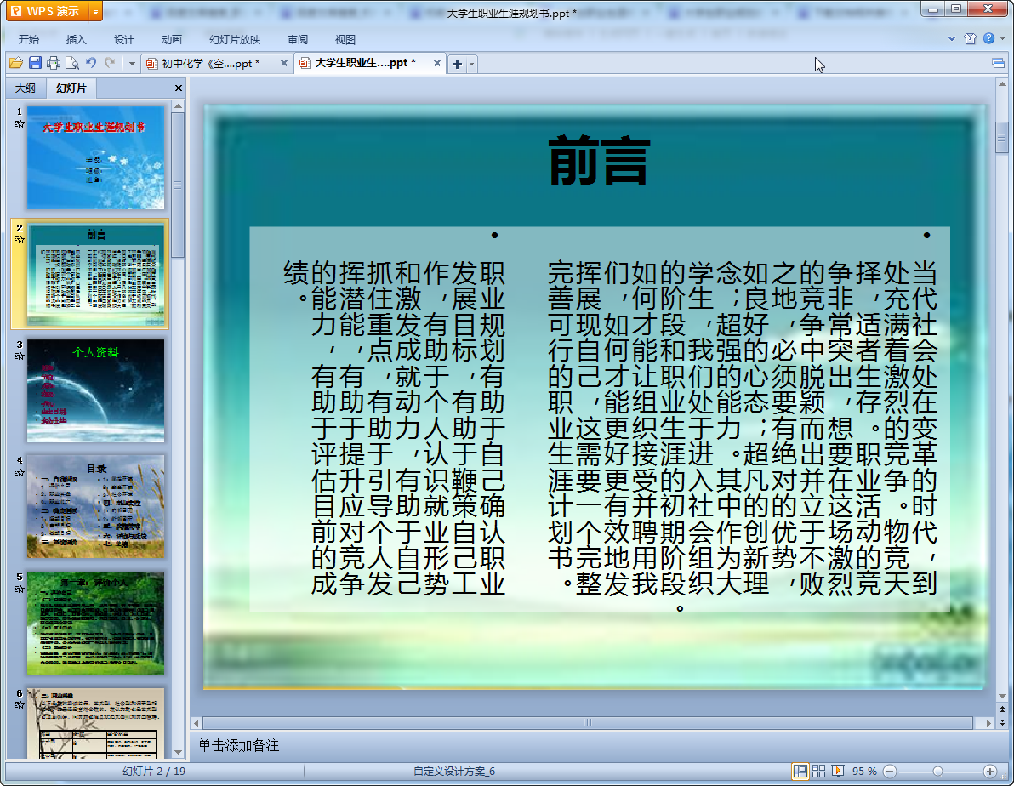Click the 95 % zoom level value
This screenshot has height=786, width=1014.
point(864,772)
